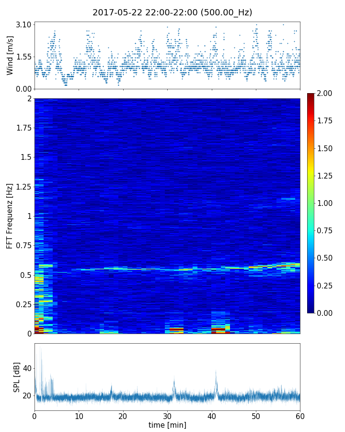345x432 pixels.
Task: Click the dark red top of colorbar
Action: [x=311, y=95]
